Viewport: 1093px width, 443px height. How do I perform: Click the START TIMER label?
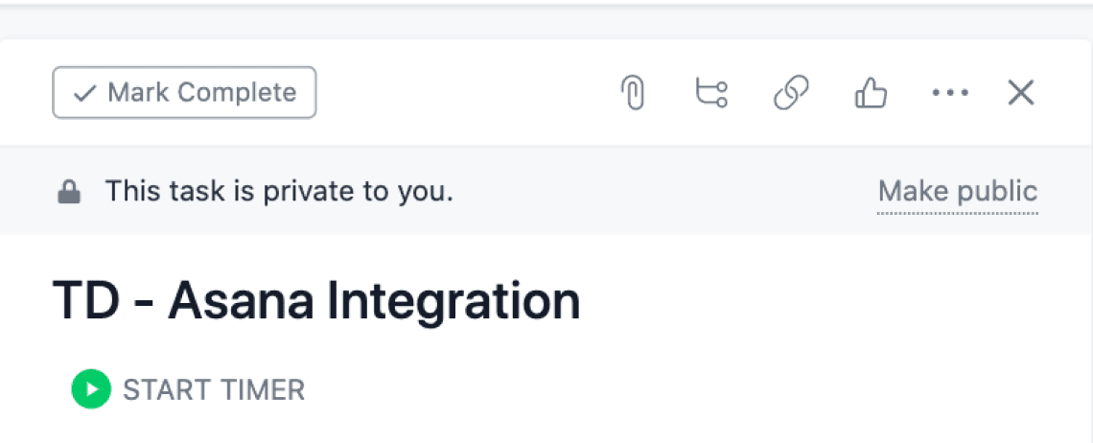tap(213, 390)
